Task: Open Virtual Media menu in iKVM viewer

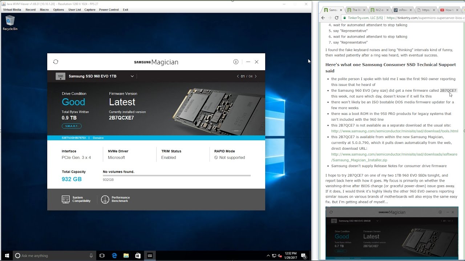Action: point(12,10)
